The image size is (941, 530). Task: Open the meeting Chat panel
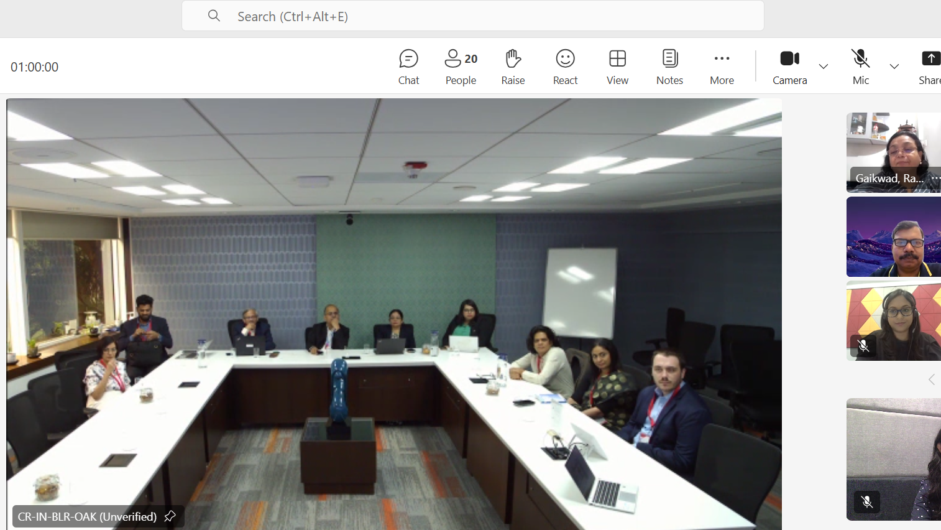[x=408, y=67]
